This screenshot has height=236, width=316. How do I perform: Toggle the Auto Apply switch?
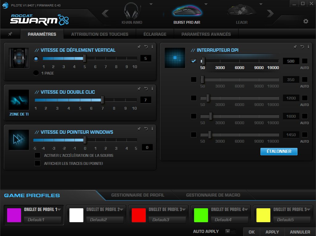tap(230, 231)
